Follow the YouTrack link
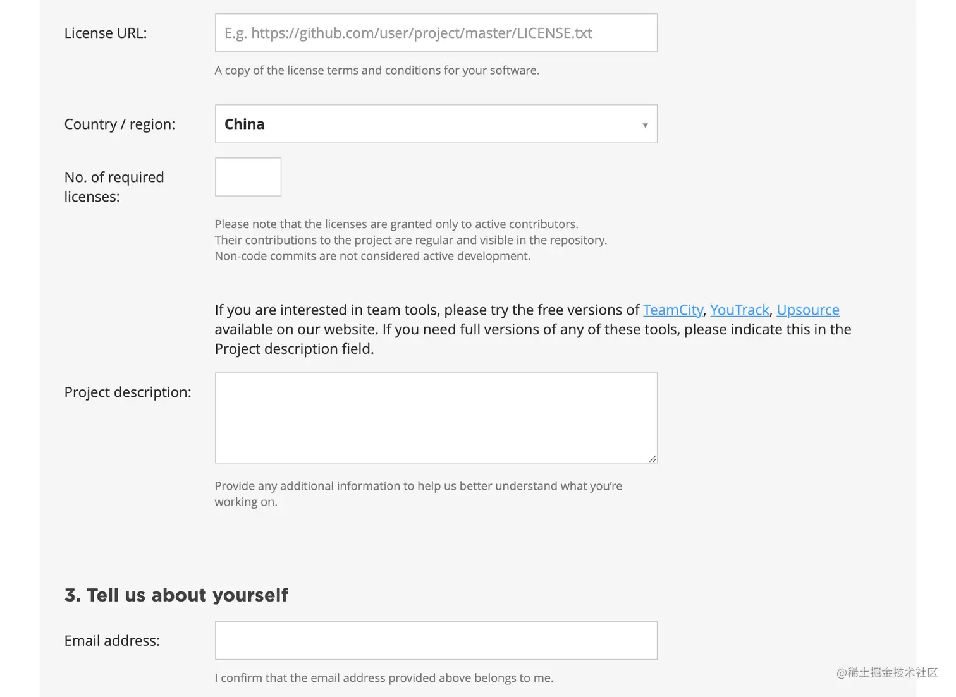Image resolution: width=956 pixels, height=697 pixels. click(739, 310)
